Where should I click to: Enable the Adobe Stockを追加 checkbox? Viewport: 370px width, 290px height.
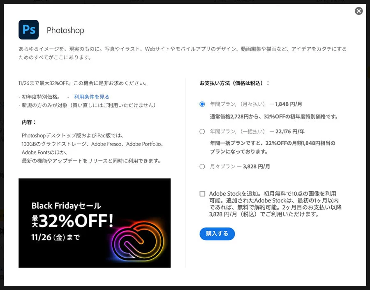tap(202, 194)
